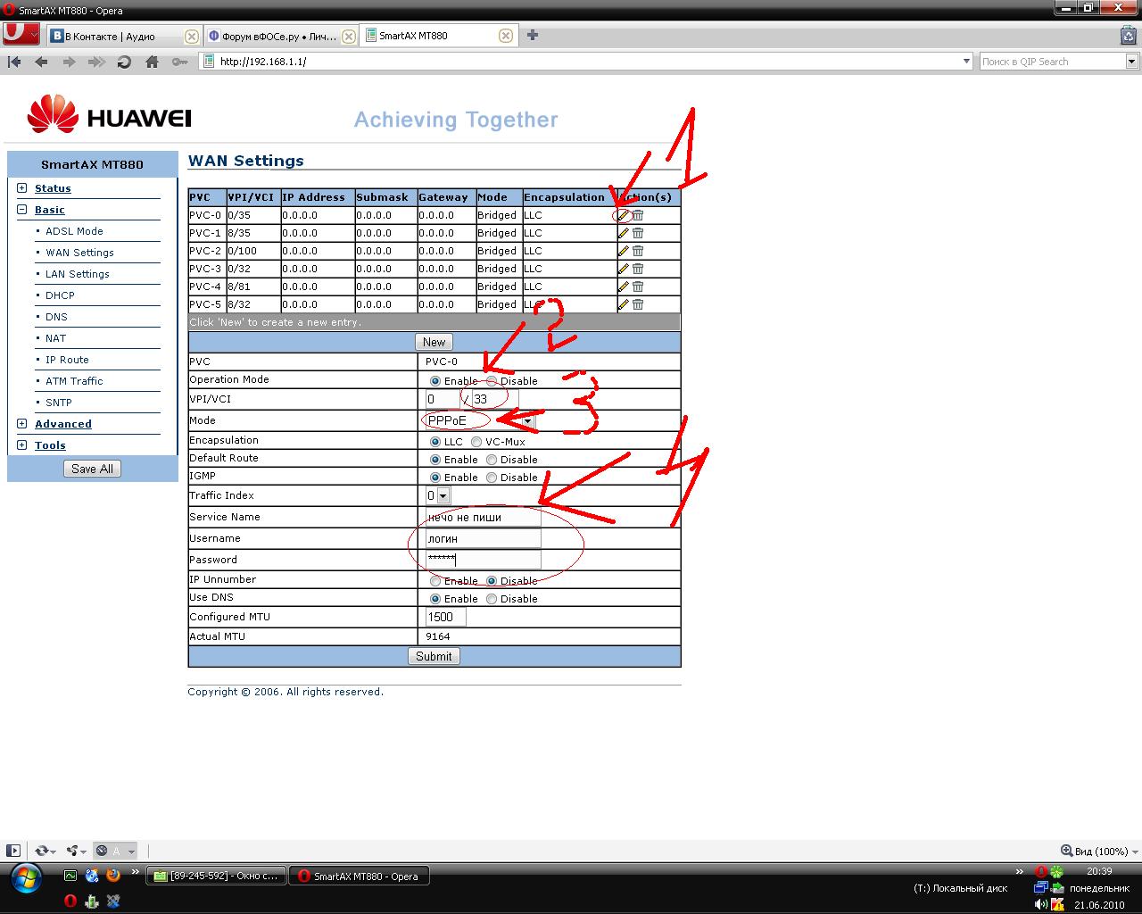
Task: Click the Username input field
Action: (483, 538)
